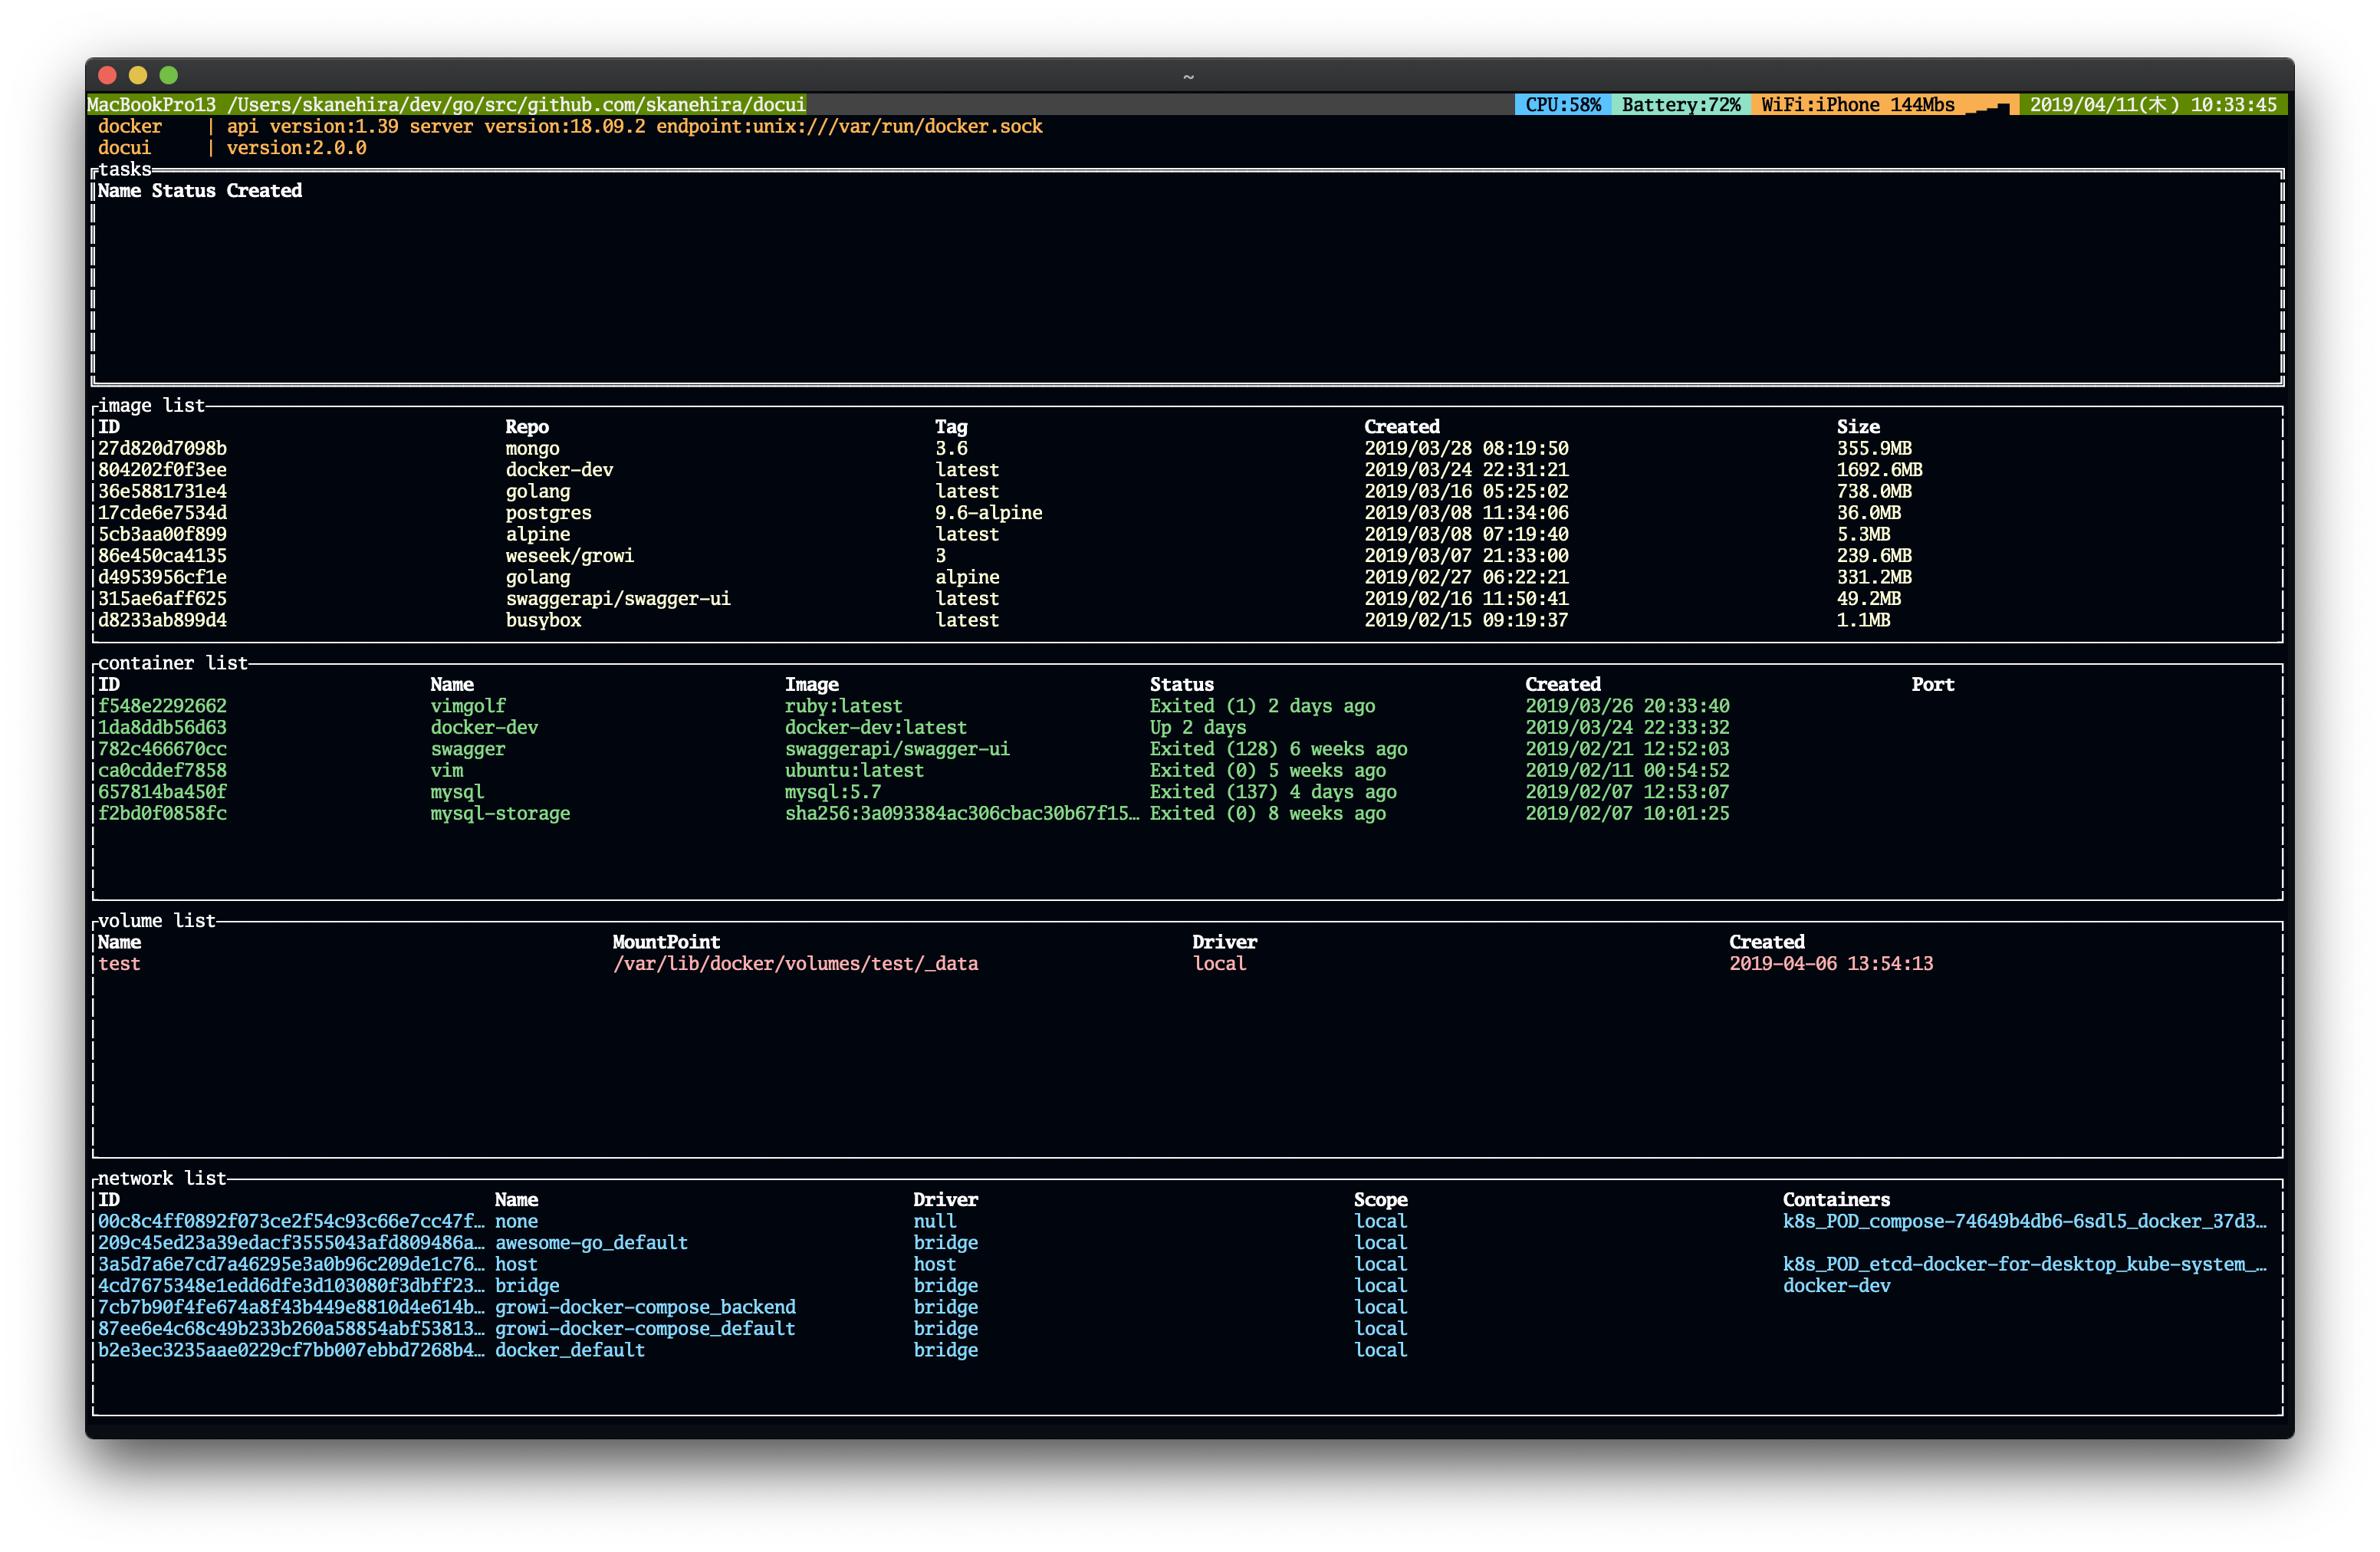Click the green zoom window button
Screen dimensions: 2380x1552
point(169,75)
